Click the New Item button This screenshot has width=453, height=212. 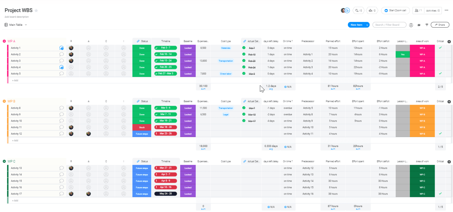[356, 25]
